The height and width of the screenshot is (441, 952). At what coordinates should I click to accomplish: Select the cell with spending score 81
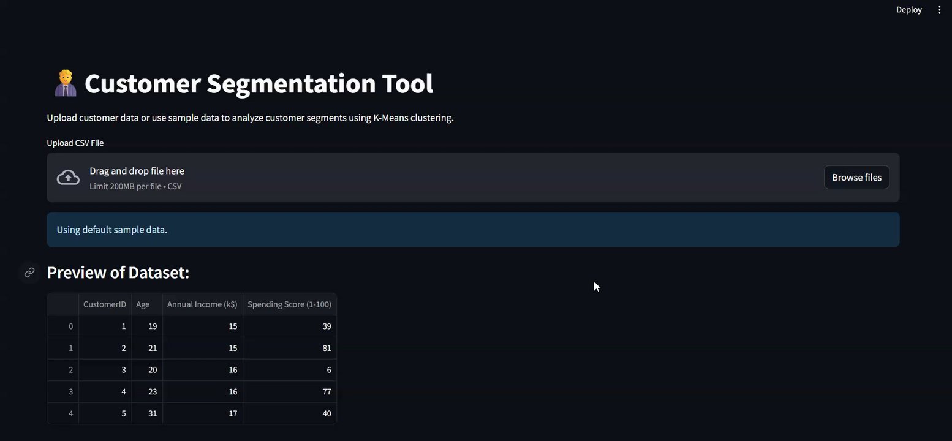(290, 348)
